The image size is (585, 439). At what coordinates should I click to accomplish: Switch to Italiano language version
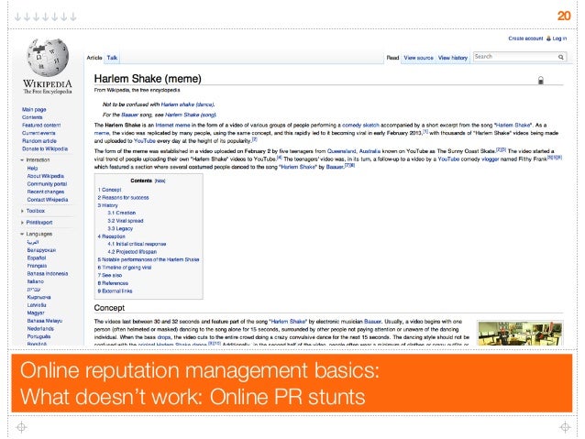click(36, 281)
